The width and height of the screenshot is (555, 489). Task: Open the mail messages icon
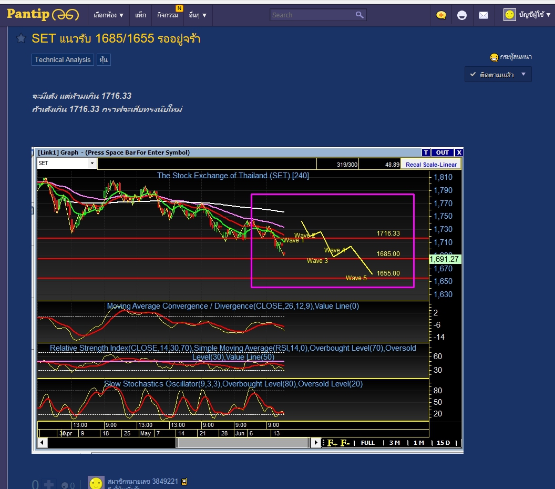click(484, 15)
